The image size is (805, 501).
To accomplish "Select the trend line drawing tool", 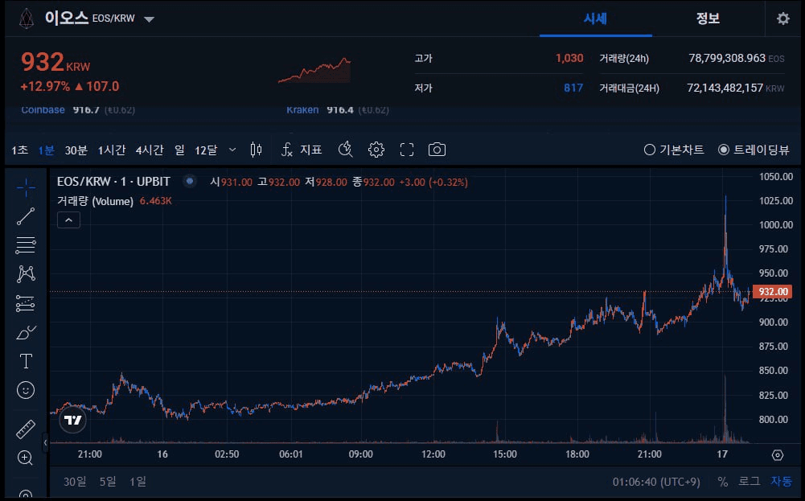I will (x=26, y=216).
